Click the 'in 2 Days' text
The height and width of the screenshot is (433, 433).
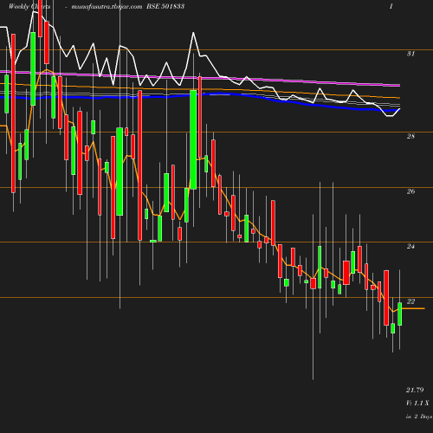pyautogui.click(x=419, y=417)
